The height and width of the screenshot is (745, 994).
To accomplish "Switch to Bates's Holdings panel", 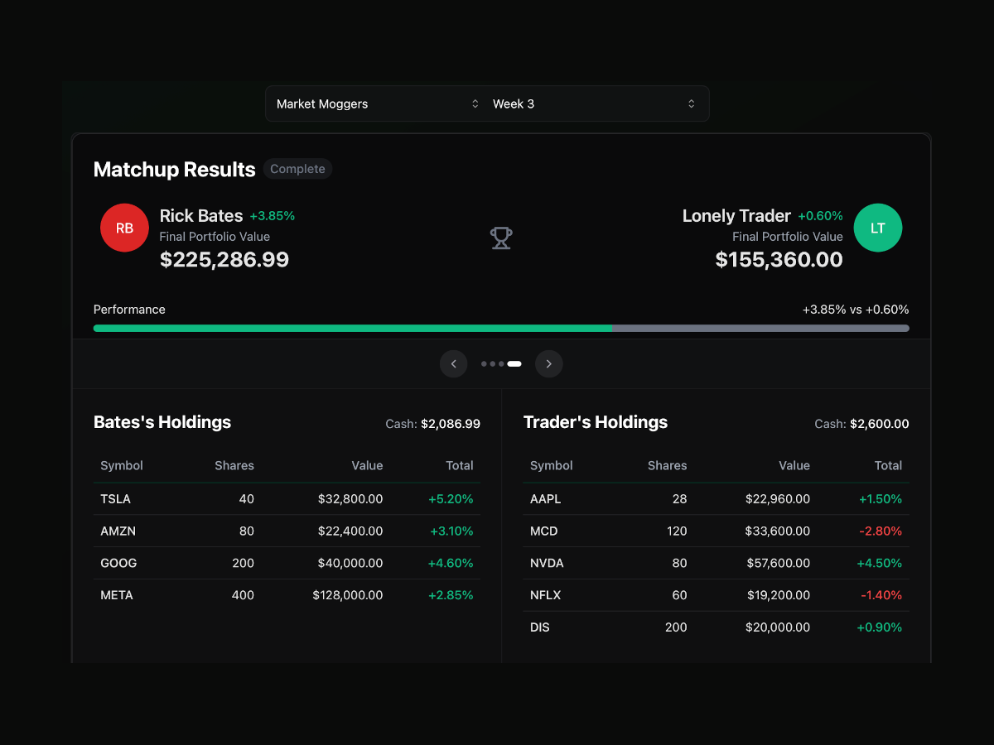I will (x=162, y=422).
